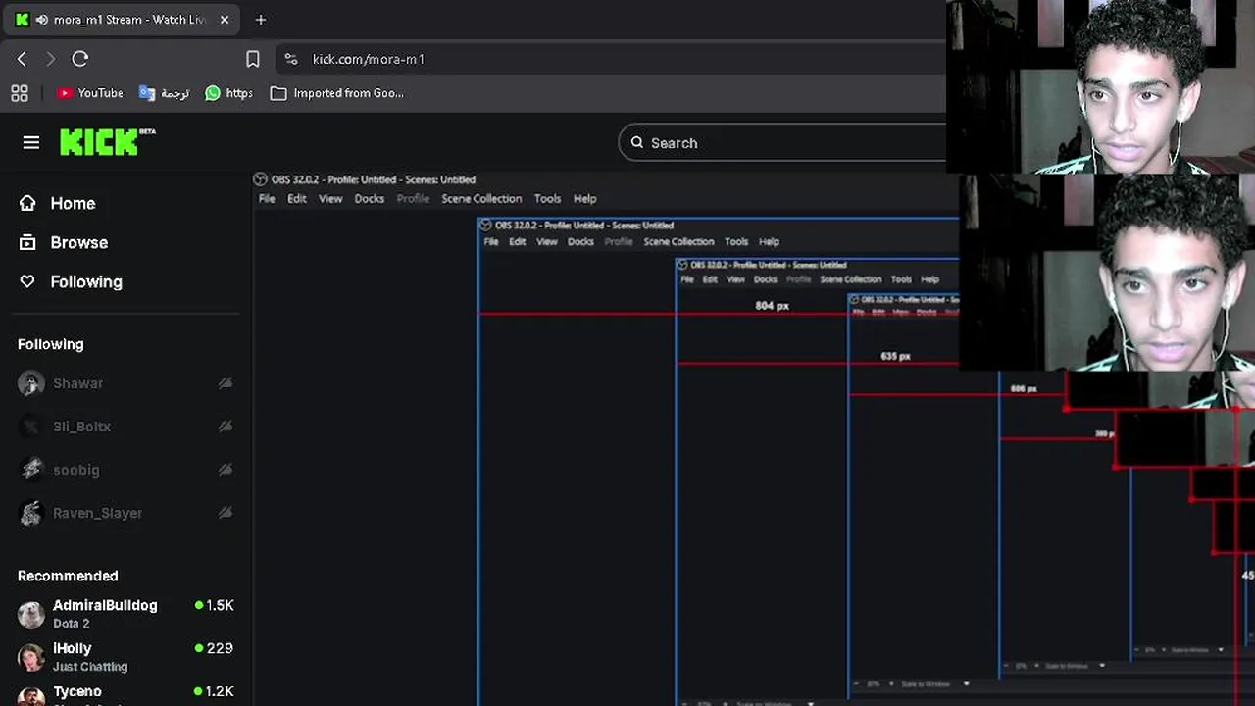Open the YouTube bookmark

click(90, 93)
